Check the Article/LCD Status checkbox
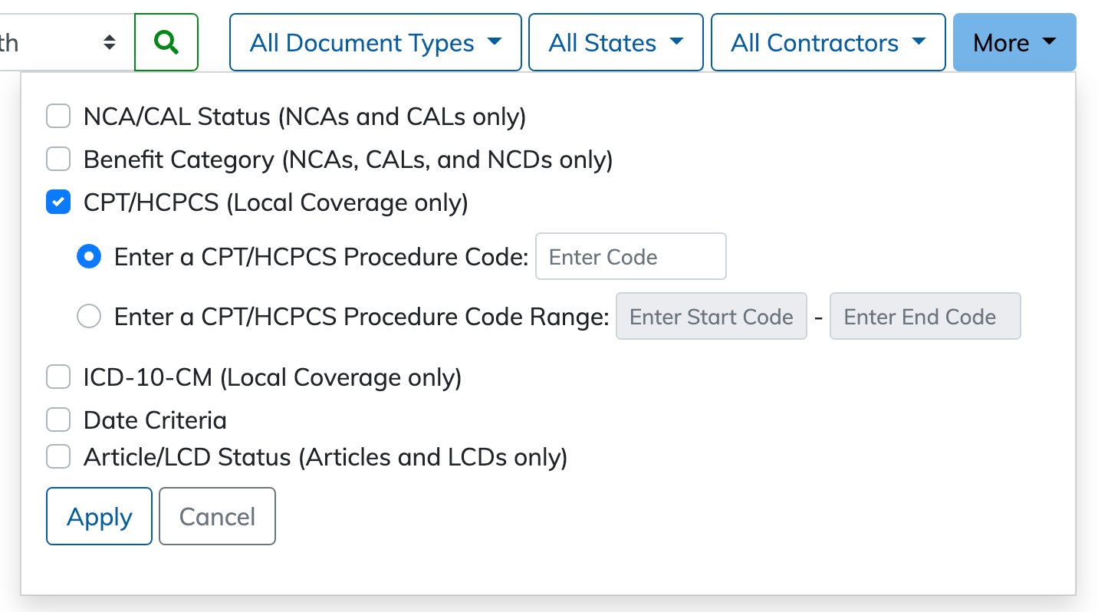 pos(58,457)
